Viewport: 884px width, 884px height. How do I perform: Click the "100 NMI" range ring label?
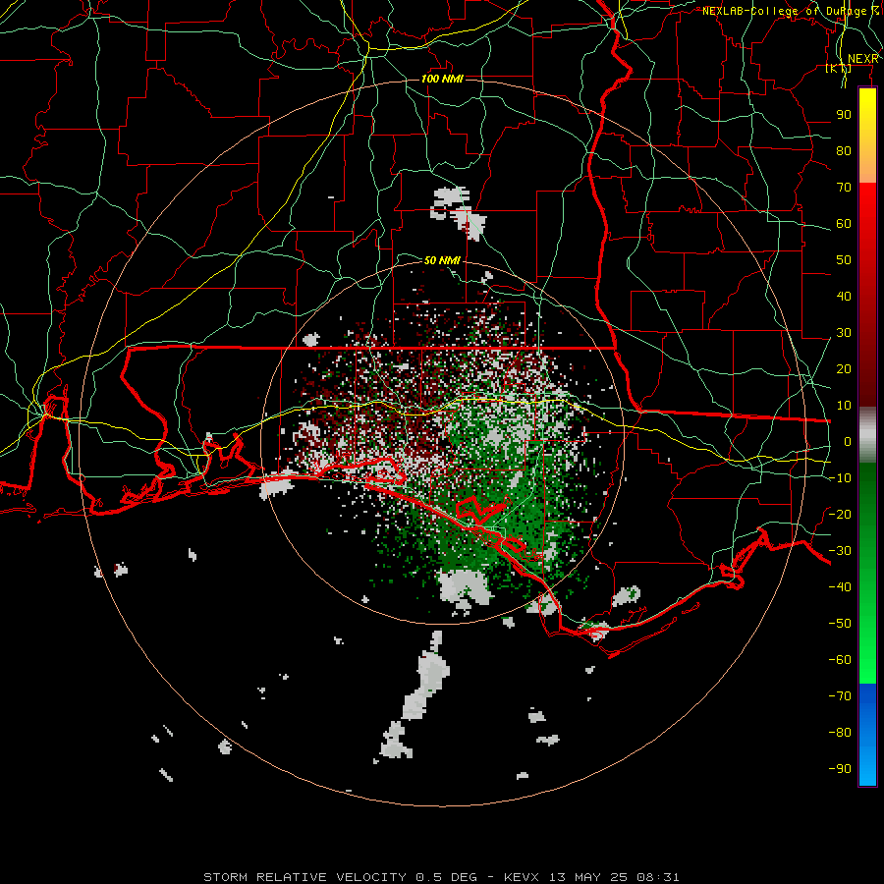[x=443, y=79]
